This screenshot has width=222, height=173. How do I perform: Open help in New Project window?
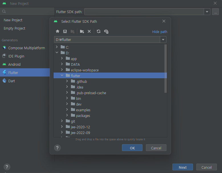(7, 167)
